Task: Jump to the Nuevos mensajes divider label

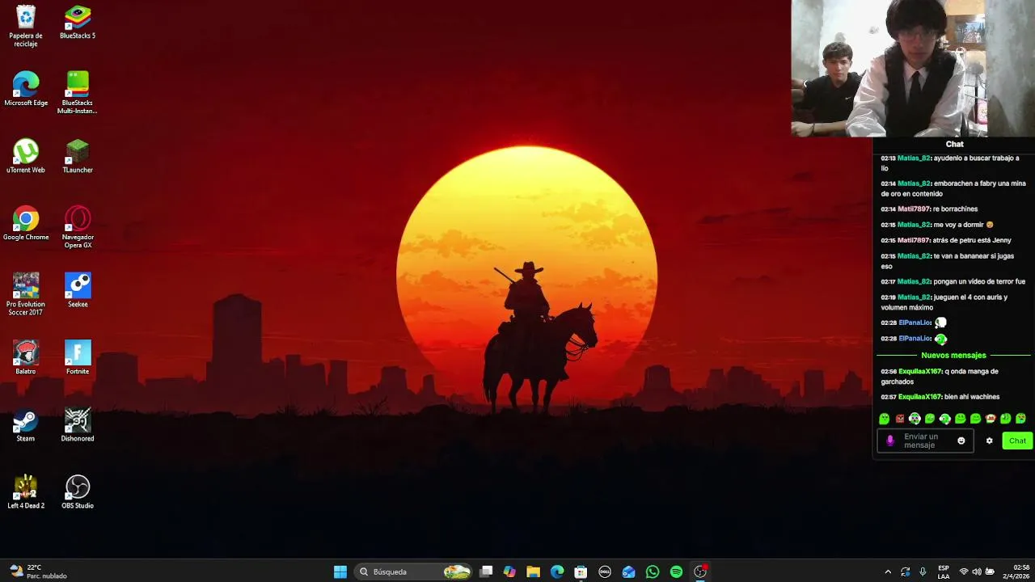Action: point(953,355)
